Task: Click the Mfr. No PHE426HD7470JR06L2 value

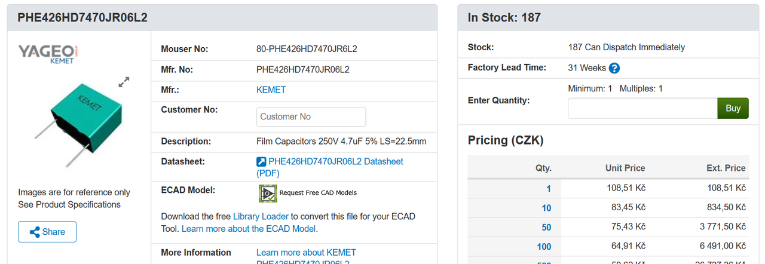Action: pyautogui.click(x=303, y=69)
